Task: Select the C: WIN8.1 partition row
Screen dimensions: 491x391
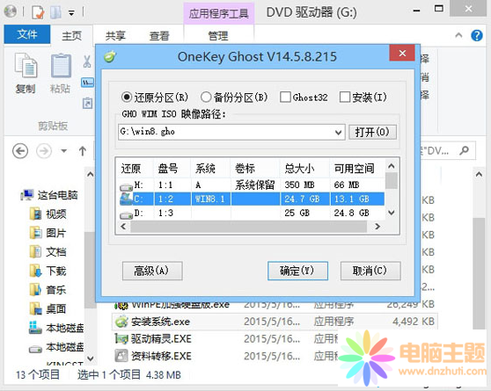Action: coord(252,199)
